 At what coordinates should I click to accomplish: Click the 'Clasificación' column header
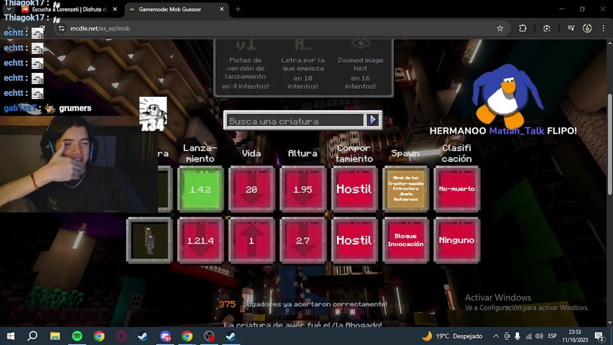tap(457, 153)
